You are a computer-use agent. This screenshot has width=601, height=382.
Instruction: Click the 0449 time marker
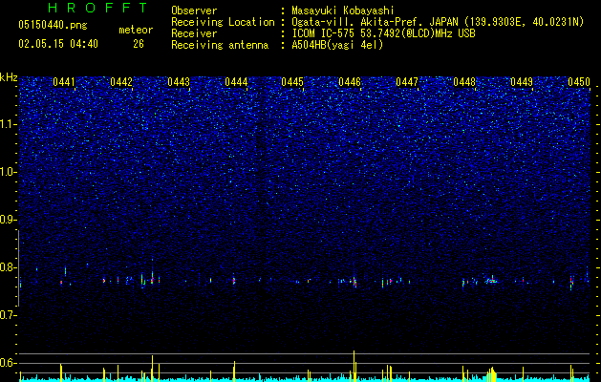click(x=522, y=82)
